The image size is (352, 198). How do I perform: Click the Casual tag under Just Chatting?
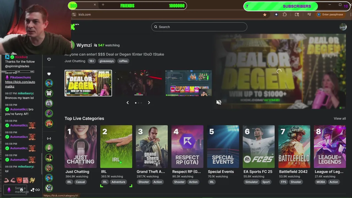[80, 182]
